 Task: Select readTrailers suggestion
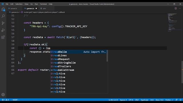[x=78, y=66]
